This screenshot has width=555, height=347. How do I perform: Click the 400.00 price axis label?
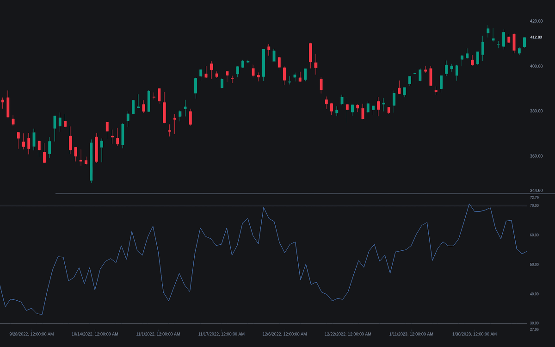[x=536, y=66]
